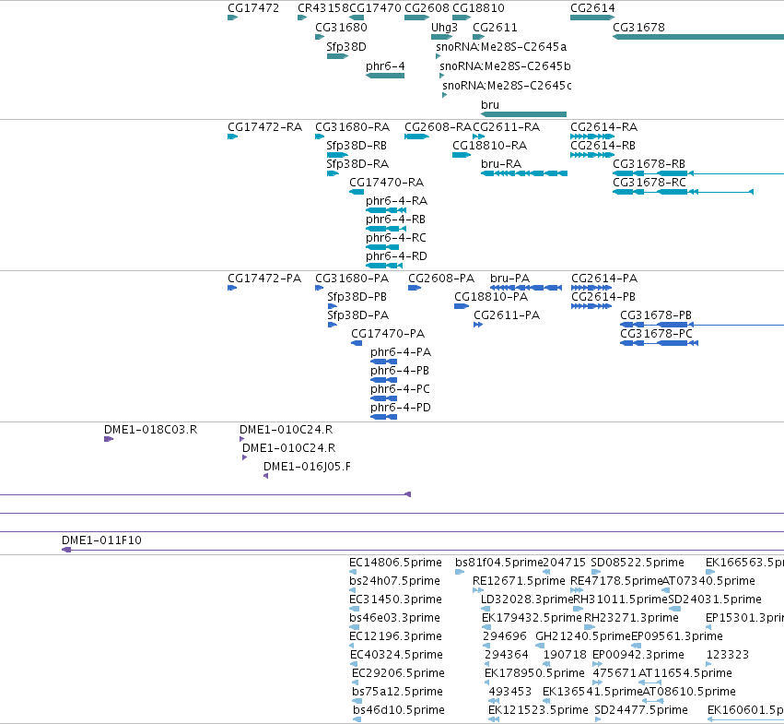Click the CG17472 gene label
Image resolution: width=784 pixels, height=724 pixels.
coord(253,8)
